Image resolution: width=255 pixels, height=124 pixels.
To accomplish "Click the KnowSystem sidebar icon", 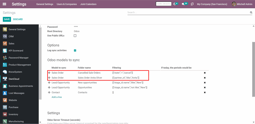I will [x=5, y=72].
